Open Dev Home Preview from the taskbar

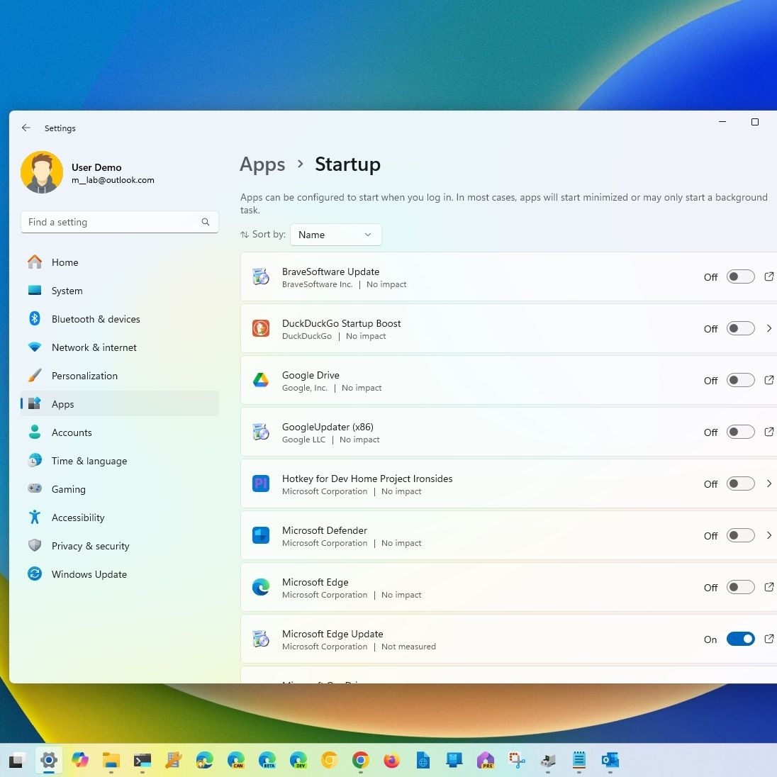click(486, 760)
